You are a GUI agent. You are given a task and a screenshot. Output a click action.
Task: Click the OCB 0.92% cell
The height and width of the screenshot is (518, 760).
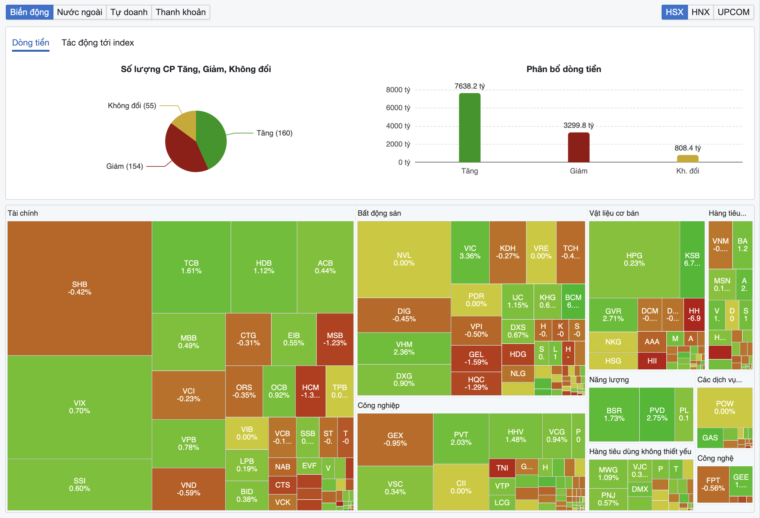[279, 391]
